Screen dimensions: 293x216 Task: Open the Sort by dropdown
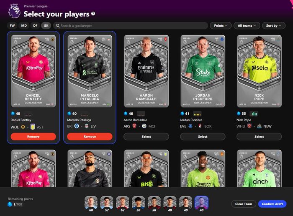(x=274, y=25)
